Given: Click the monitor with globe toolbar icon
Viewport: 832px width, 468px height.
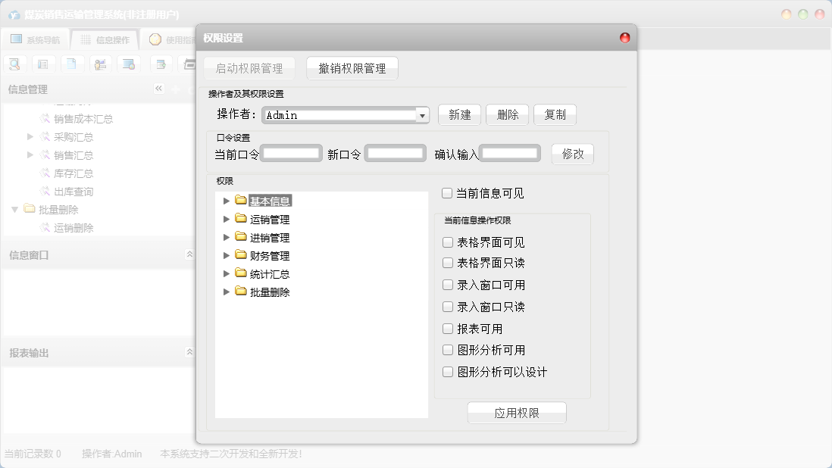Looking at the screenshot, I should 129,64.
